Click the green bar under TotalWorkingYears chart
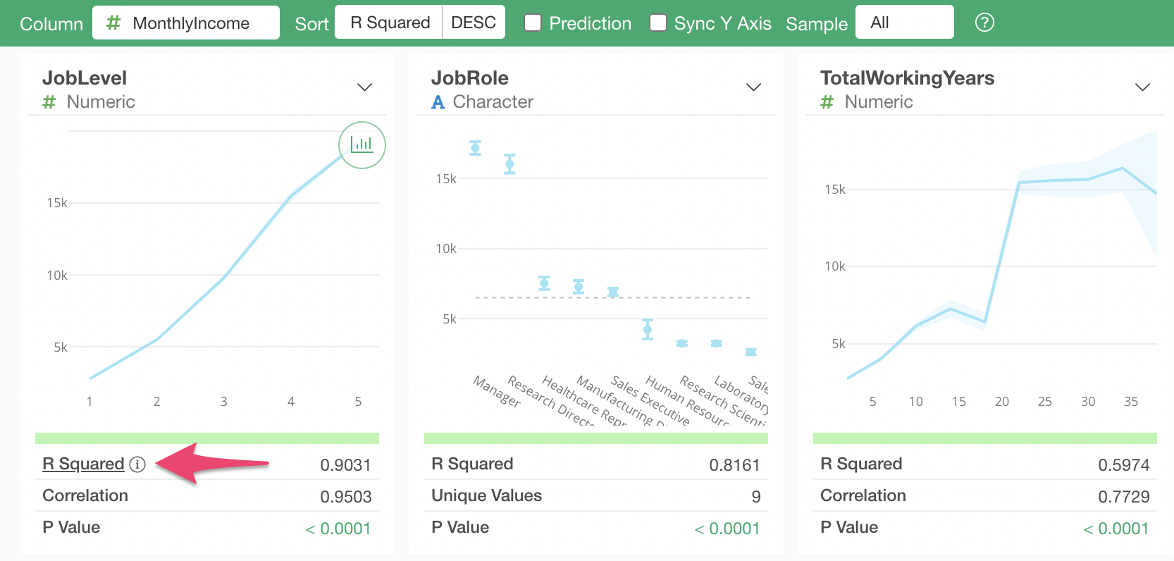The image size is (1174, 561). click(984, 438)
